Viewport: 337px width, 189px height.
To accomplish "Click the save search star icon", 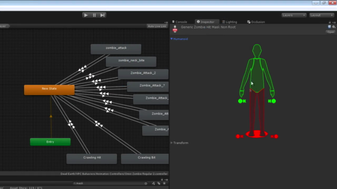I will coord(164,183).
